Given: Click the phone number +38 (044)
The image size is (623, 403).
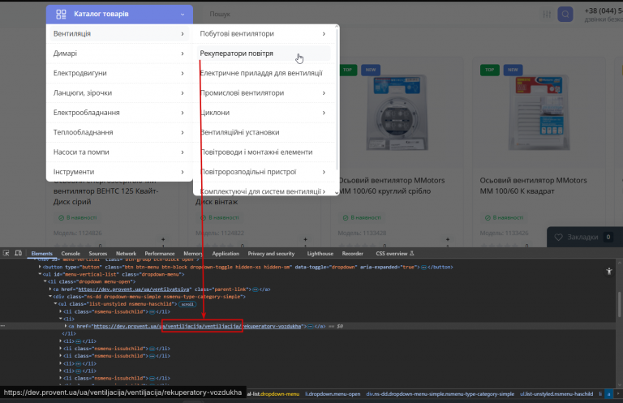Looking at the screenshot, I should click(604, 11).
